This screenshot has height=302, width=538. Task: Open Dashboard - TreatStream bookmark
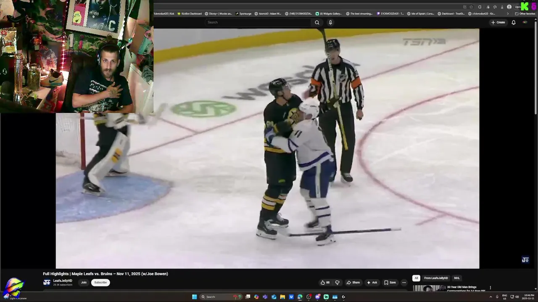coord(451,13)
